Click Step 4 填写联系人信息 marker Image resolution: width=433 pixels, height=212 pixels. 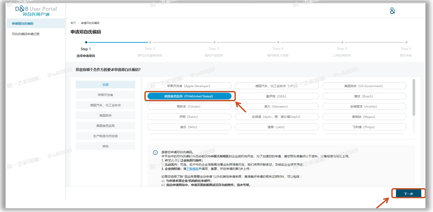278,49
